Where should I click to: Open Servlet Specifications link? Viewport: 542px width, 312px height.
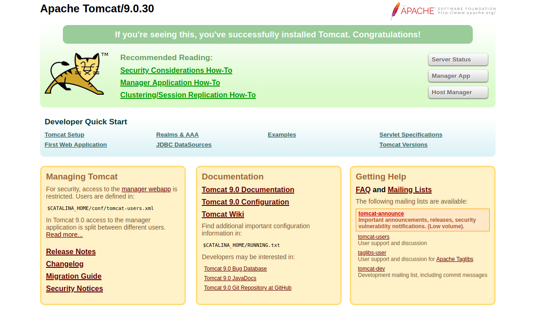(x=411, y=135)
